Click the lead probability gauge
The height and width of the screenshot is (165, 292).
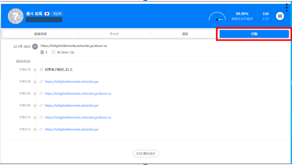[217, 16]
